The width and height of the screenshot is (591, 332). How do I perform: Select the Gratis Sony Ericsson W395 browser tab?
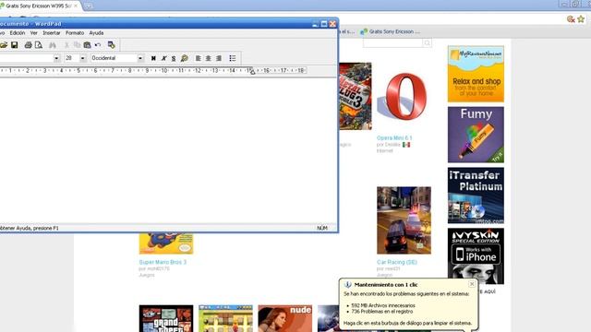pyautogui.click(x=39, y=6)
